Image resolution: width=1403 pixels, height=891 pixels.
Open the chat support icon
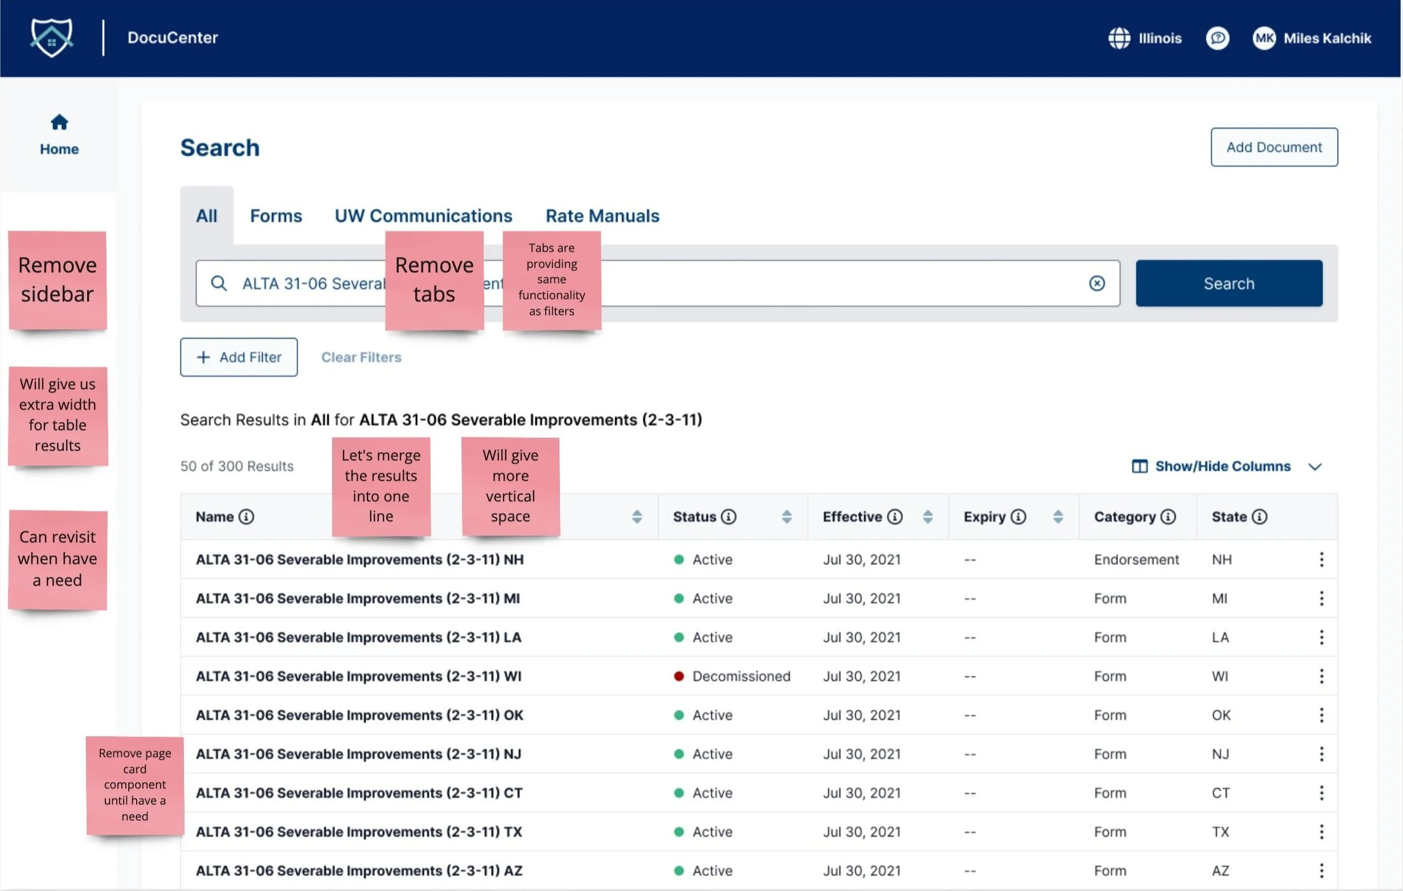click(1217, 39)
